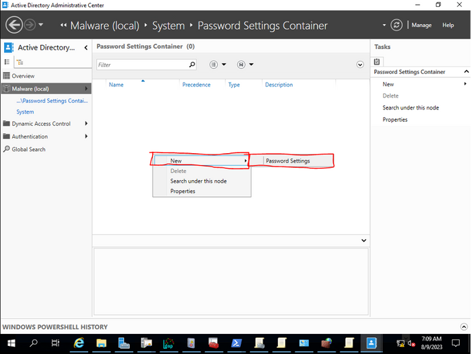Open the firewall brick-and-globe taskbar icon
471x354 pixels.
pyautogui.click(x=326, y=343)
